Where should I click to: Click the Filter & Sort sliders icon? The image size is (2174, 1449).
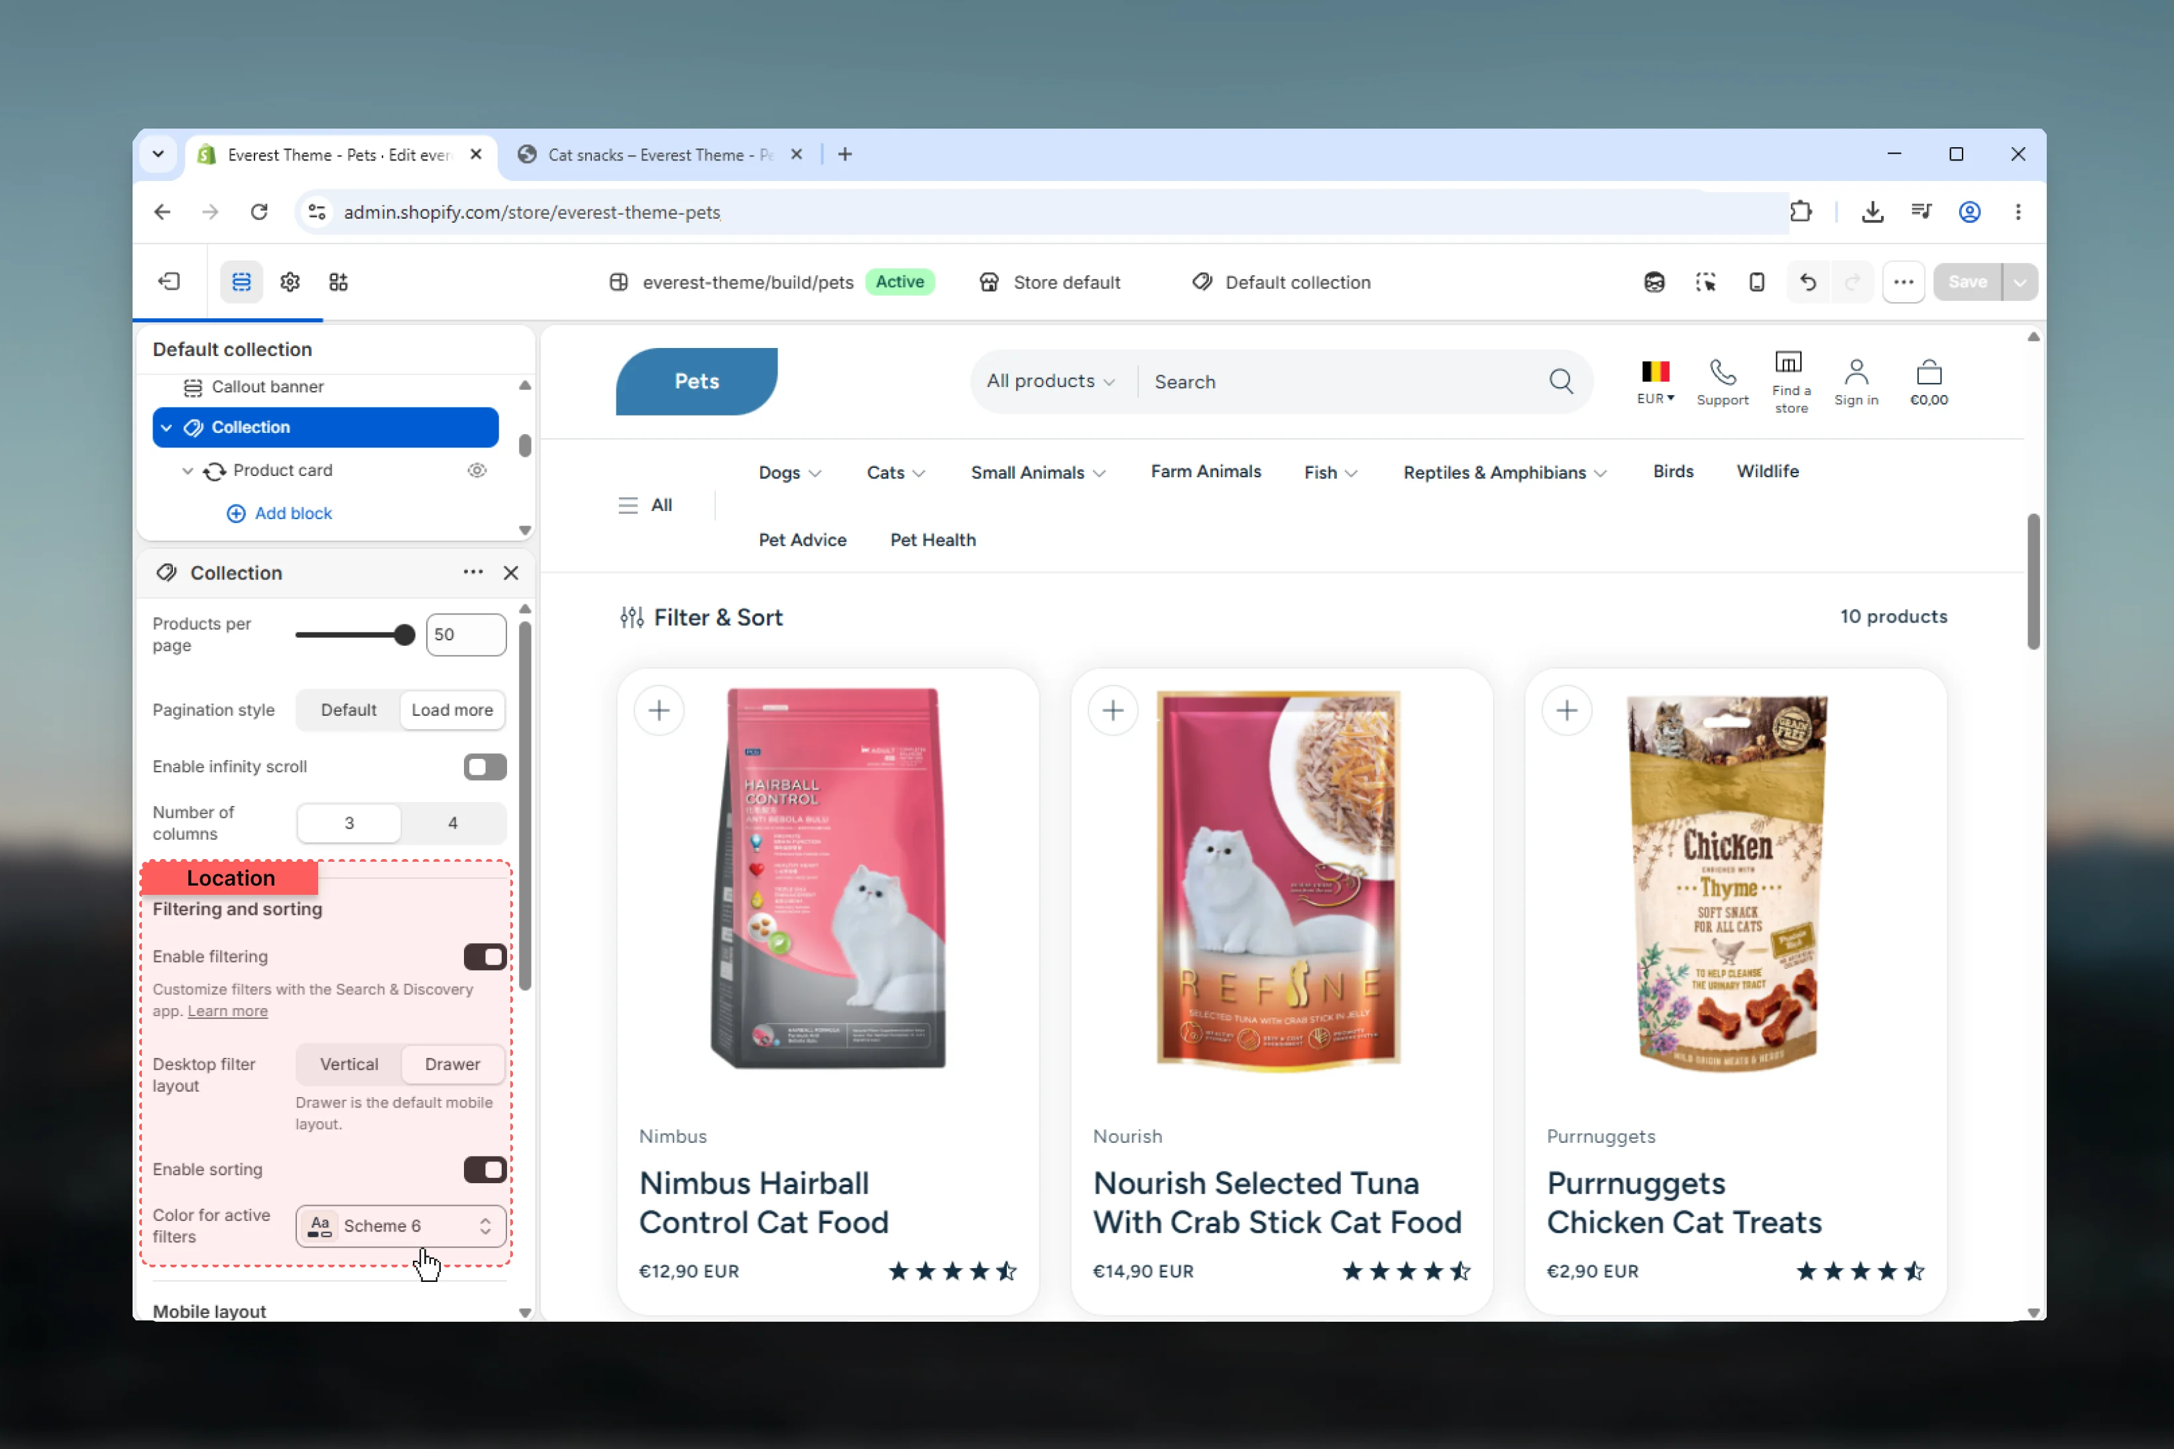coord(631,617)
